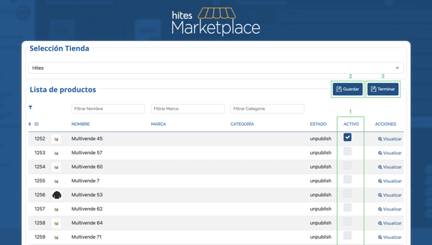Click the product thumbnail for Multivende 57

[x=57, y=153]
